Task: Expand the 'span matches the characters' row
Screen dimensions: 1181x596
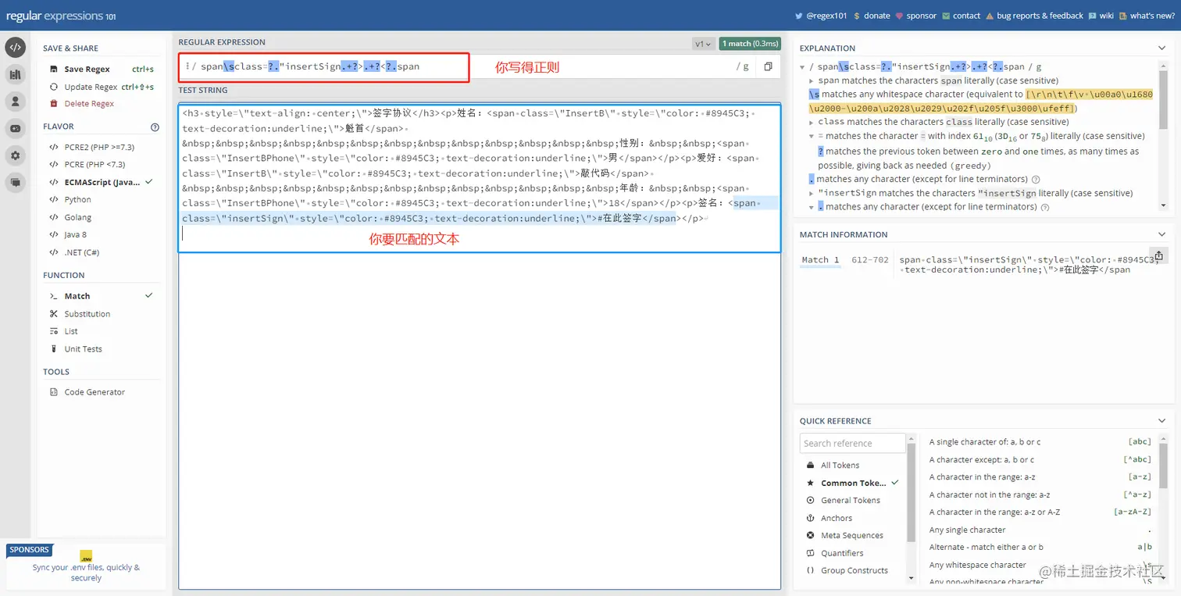Action: click(812, 80)
